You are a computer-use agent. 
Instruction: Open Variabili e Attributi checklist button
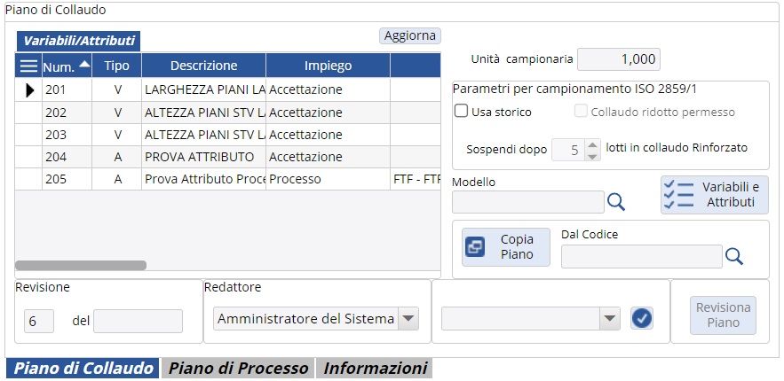[x=714, y=195]
